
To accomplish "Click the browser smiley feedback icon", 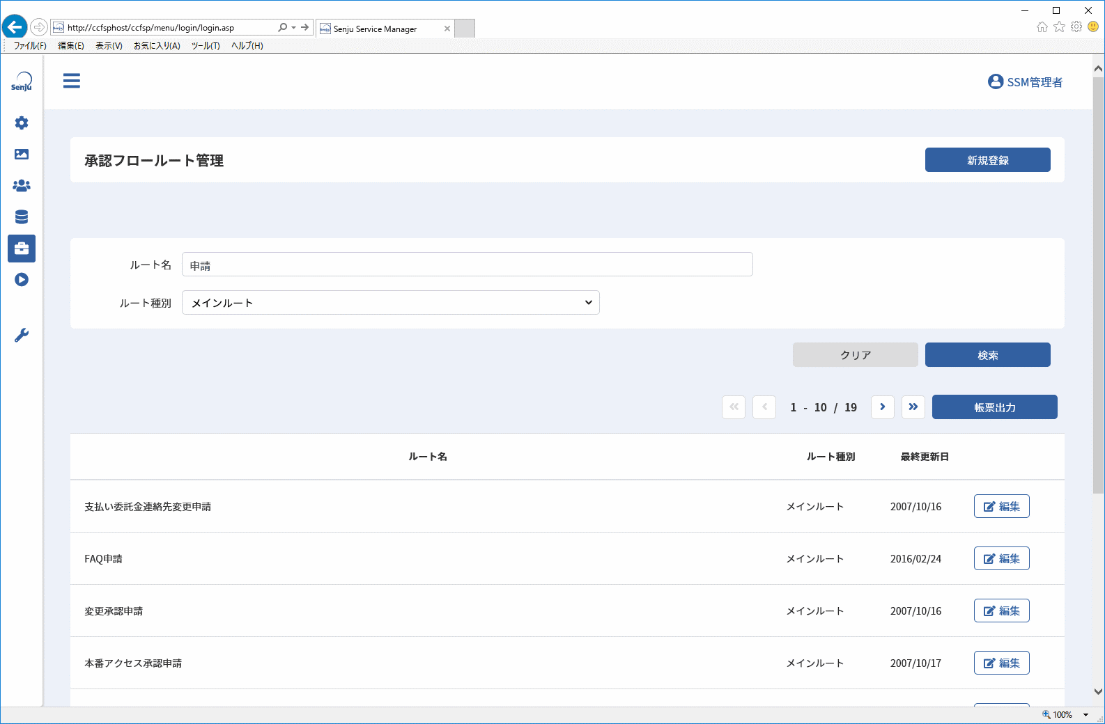I will pos(1093,27).
